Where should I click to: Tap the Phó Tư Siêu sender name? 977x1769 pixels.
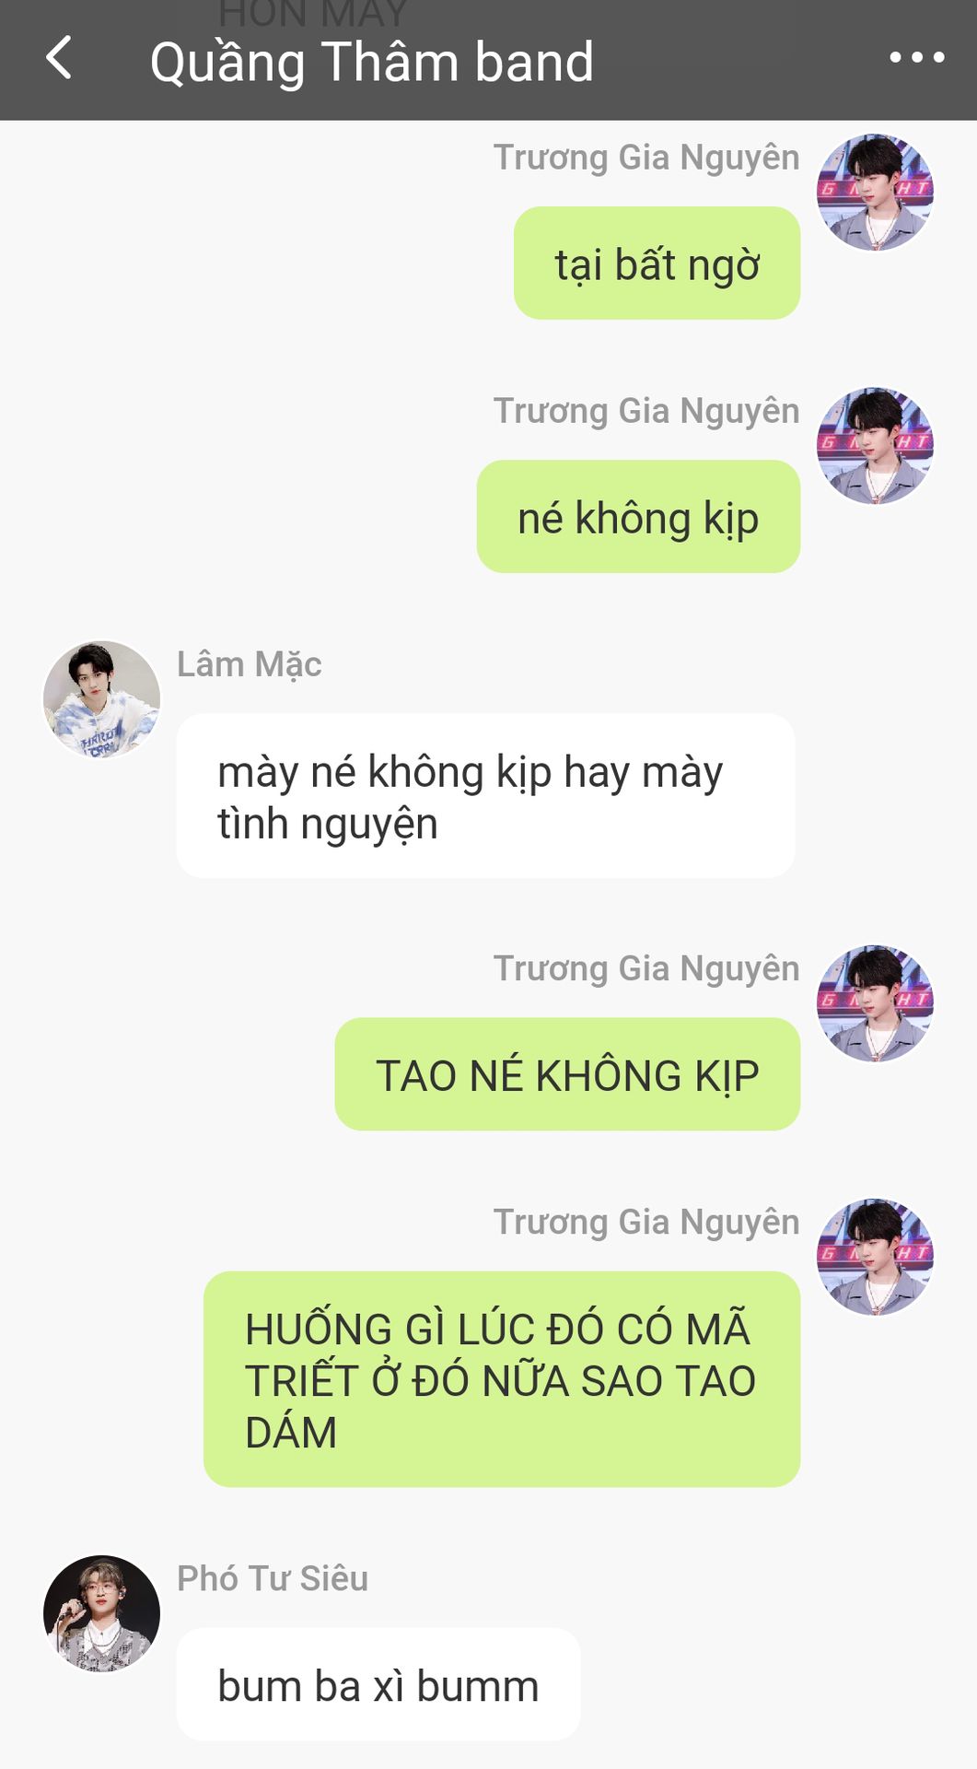click(273, 1578)
